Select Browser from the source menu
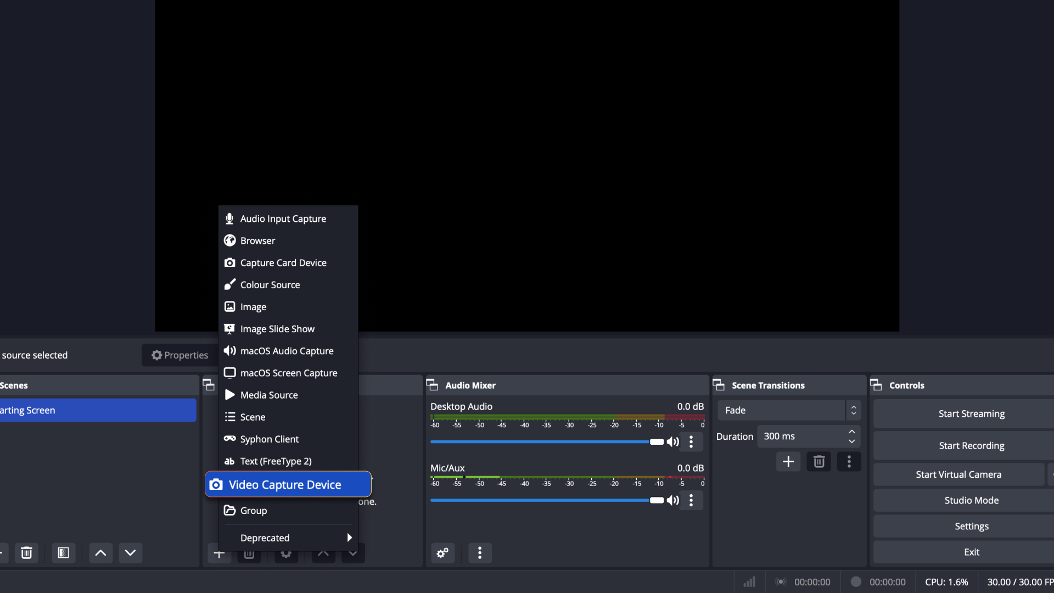The width and height of the screenshot is (1054, 593). pos(257,240)
